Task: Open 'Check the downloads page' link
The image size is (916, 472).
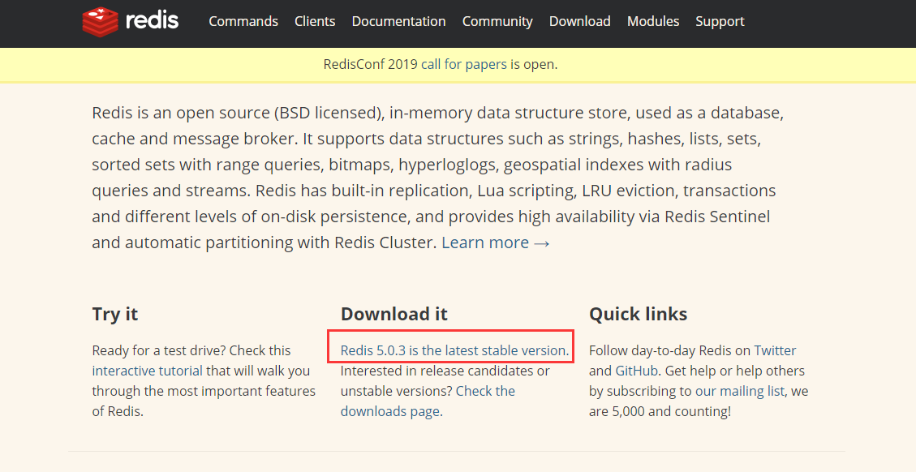Action: pos(428,401)
